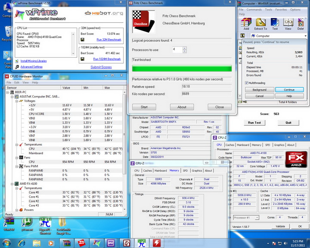310x248 pixels.
Task: Open uTorrent desktop shortcut
Action: click(x=27, y=225)
